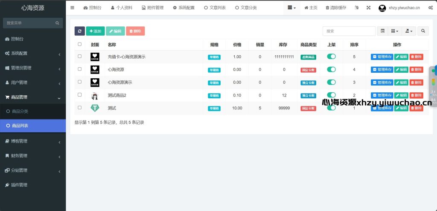The image size is (437, 211).
Task: Open the 个人资料 tab
Action: click(122, 8)
